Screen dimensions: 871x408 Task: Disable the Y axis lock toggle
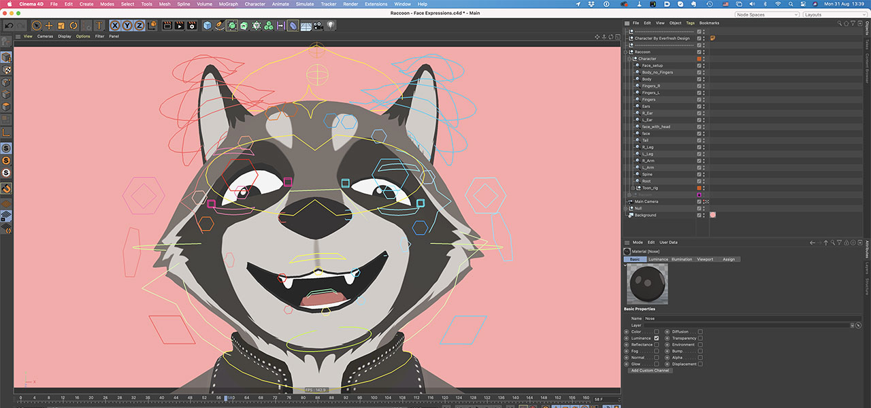[x=128, y=26]
